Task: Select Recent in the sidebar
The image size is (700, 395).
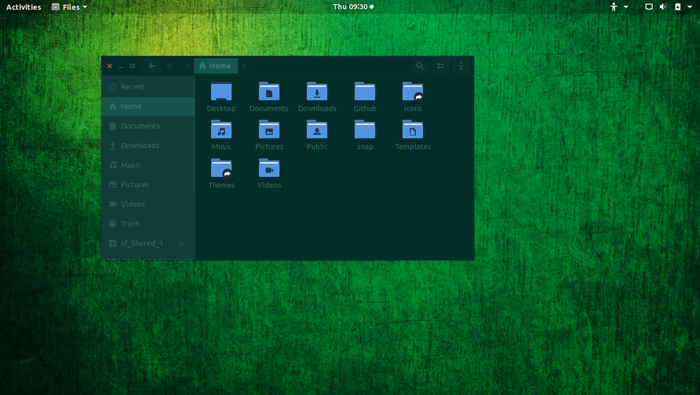Action: point(148,87)
